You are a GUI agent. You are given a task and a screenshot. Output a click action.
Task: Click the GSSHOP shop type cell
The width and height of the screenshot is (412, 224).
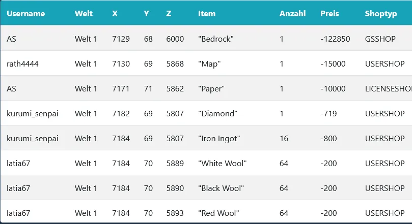click(x=380, y=39)
